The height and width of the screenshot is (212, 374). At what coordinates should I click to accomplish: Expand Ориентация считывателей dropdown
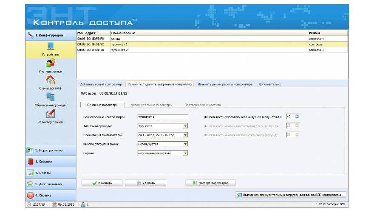[x=185, y=135]
